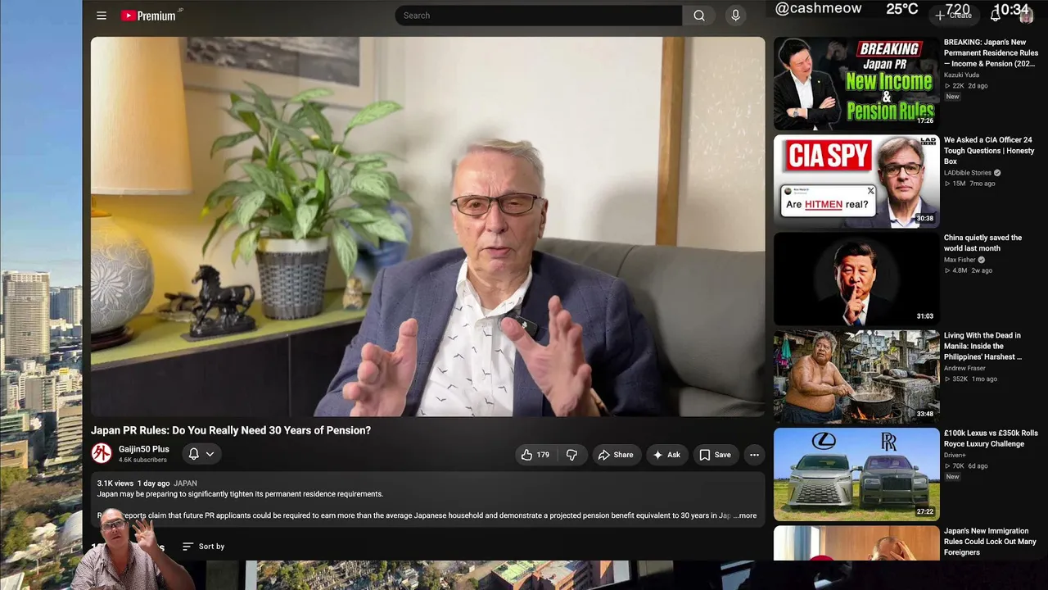
Task: Open title 'We Asked a CIA Officer 24 Tough Questions'
Action: pyautogui.click(x=989, y=151)
